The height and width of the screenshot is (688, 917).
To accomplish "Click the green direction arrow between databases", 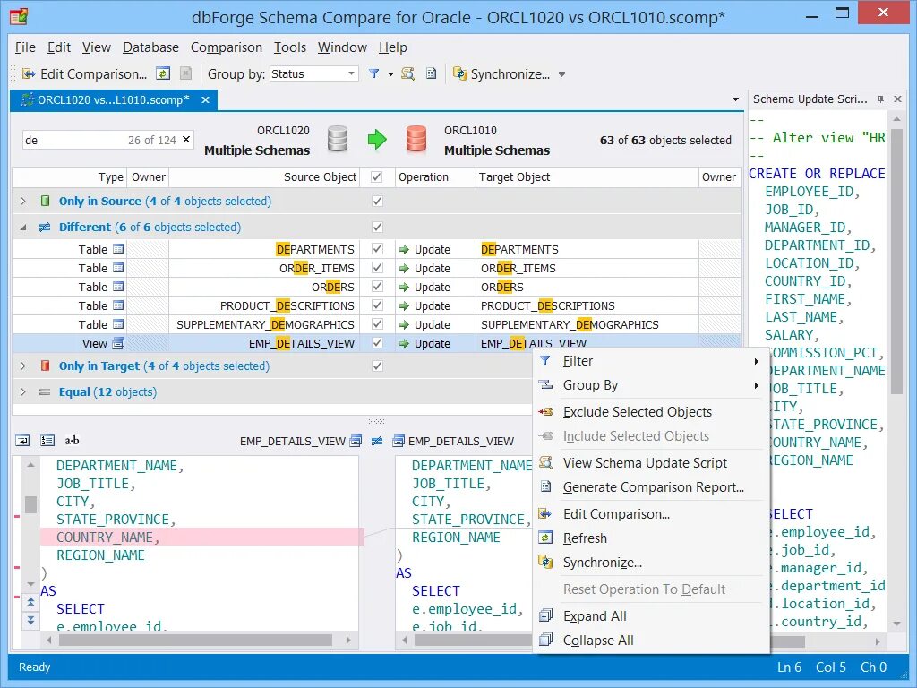I will (377, 139).
